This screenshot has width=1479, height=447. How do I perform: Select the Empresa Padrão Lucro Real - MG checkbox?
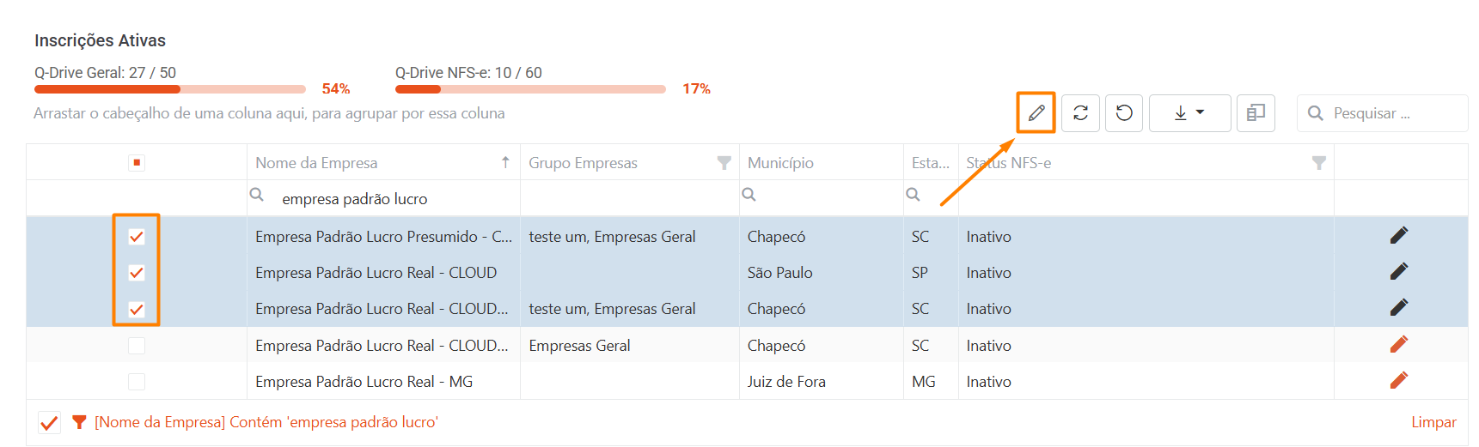(x=137, y=382)
